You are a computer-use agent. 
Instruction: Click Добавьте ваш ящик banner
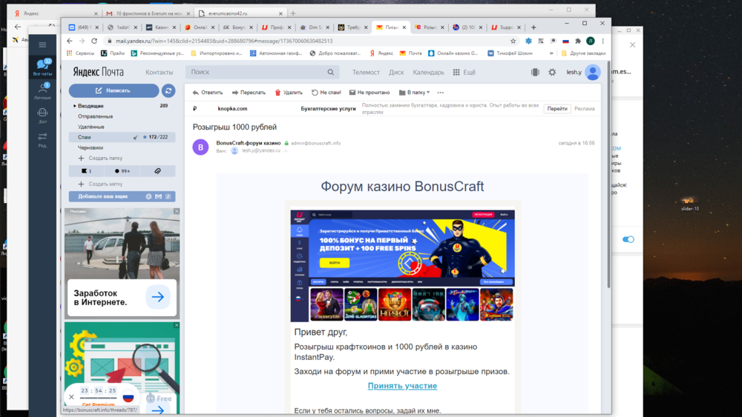tap(122, 196)
